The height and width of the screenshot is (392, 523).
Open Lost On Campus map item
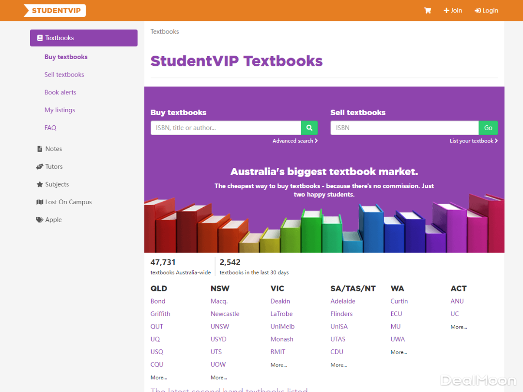pos(68,202)
